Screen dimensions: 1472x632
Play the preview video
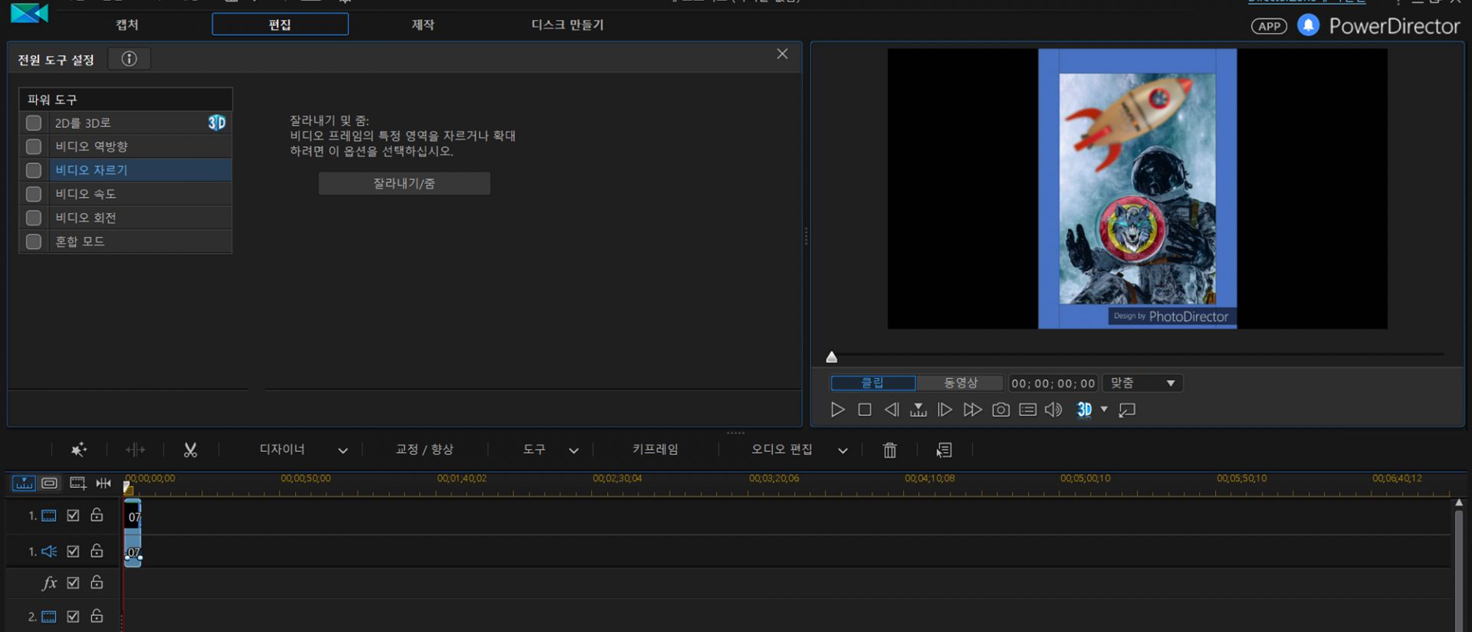point(837,410)
